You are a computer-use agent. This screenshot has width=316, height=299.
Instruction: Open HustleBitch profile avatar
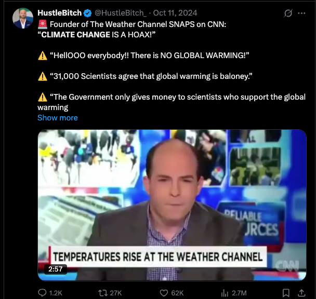(23, 18)
